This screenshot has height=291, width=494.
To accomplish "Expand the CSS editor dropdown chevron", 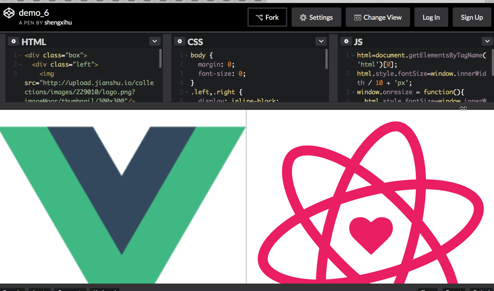I will [x=321, y=41].
